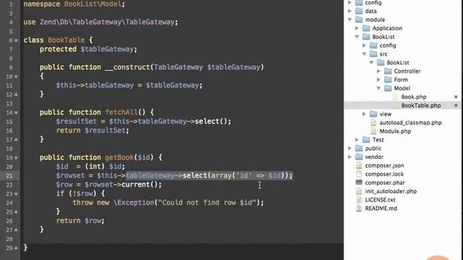Click line number 21 in the gutter

click(x=9, y=175)
